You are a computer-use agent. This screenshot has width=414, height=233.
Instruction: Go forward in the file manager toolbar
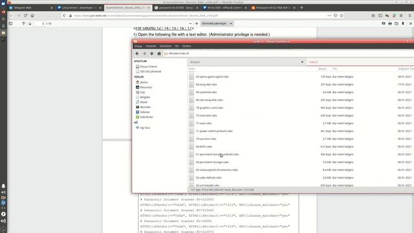coord(144,53)
